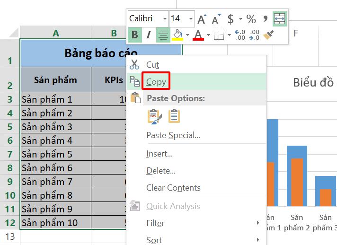This screenshot has height=245, width=337.
Task: Open Paste Special... dialog
Action: pyautogui.click(x=196, y=135)
